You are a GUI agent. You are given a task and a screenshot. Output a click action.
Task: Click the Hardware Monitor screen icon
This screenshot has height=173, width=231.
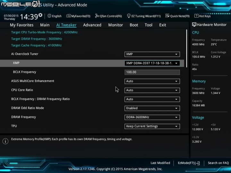[194, 25]
